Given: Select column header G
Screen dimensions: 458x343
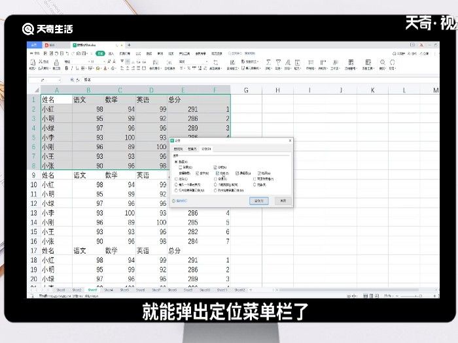Looking at the screenshot, I should (246, 90).
